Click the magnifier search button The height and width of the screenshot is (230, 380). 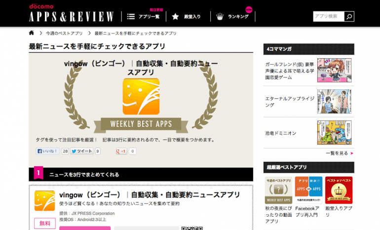point(349,16)
